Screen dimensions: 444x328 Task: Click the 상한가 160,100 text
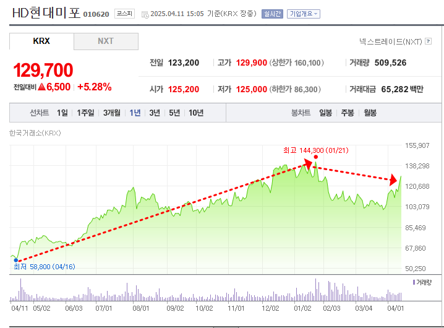pos(296,63)
